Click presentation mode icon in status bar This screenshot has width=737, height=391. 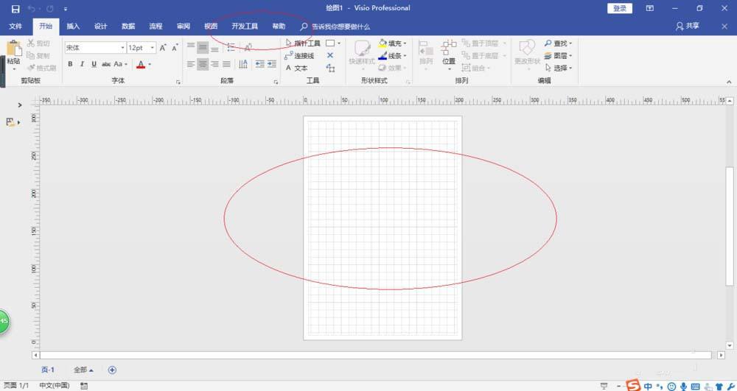click(604, 386)
